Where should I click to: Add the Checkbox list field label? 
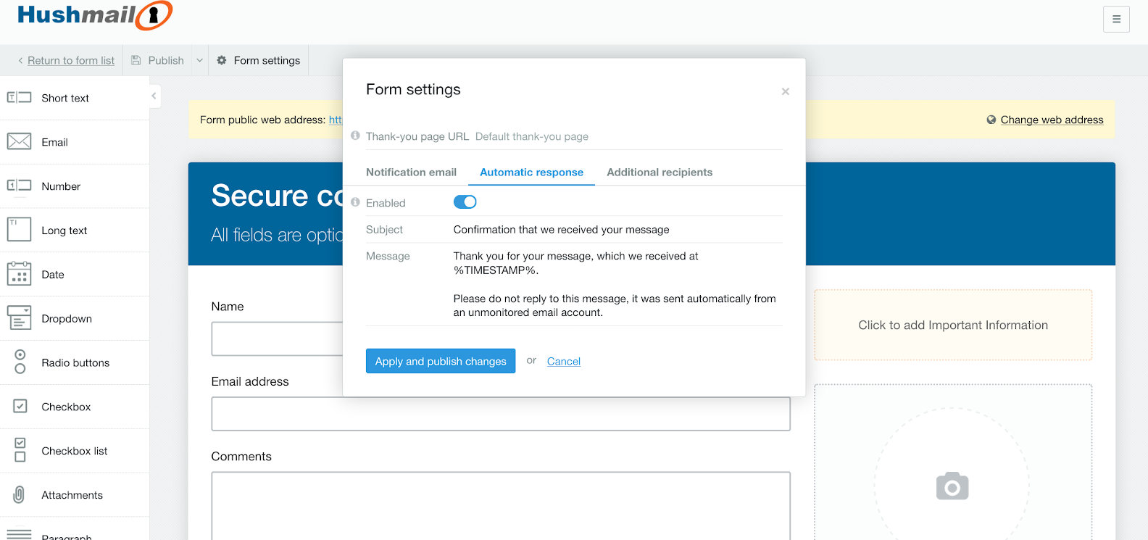point(75,451)
